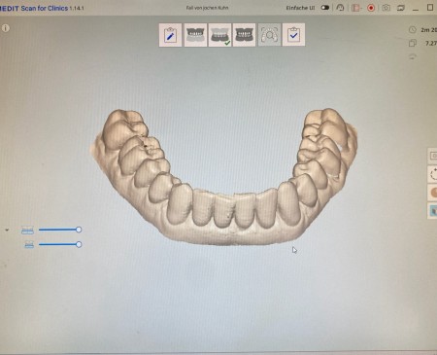Screen dimensions: 437x355
Task: Take a screenshot with the camera icon
Action: [386, 8]
